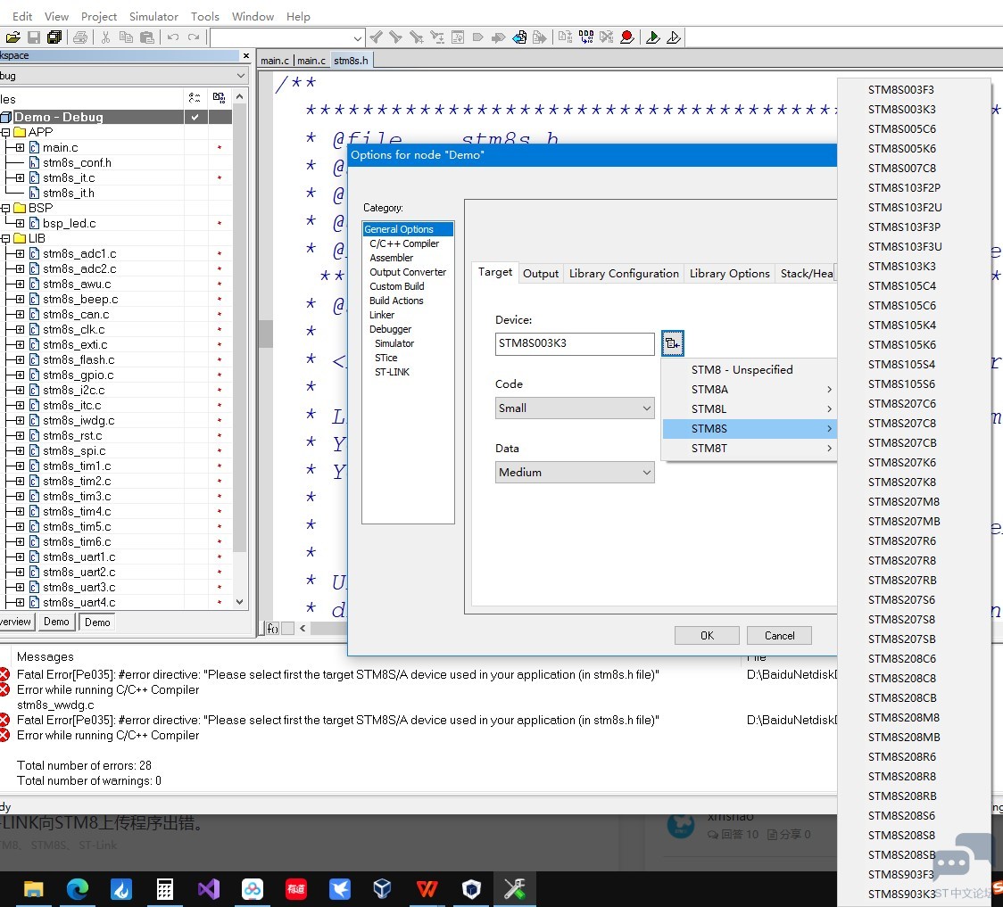Open the Data model dropdown showing Medium
This screenshot has width=1003, height=907.
pyautogui.click(x=575, y=473)
